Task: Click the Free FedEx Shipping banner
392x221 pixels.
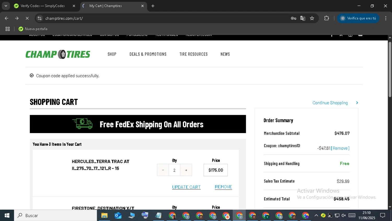Action: point(138,124)
